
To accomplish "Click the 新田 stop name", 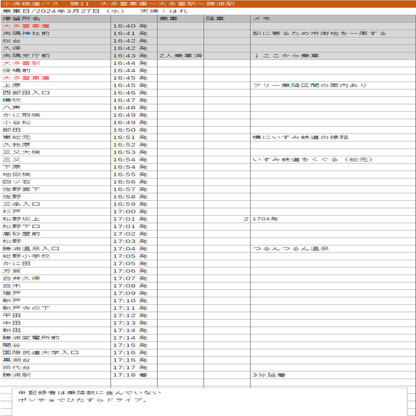I will pos(12,331).
